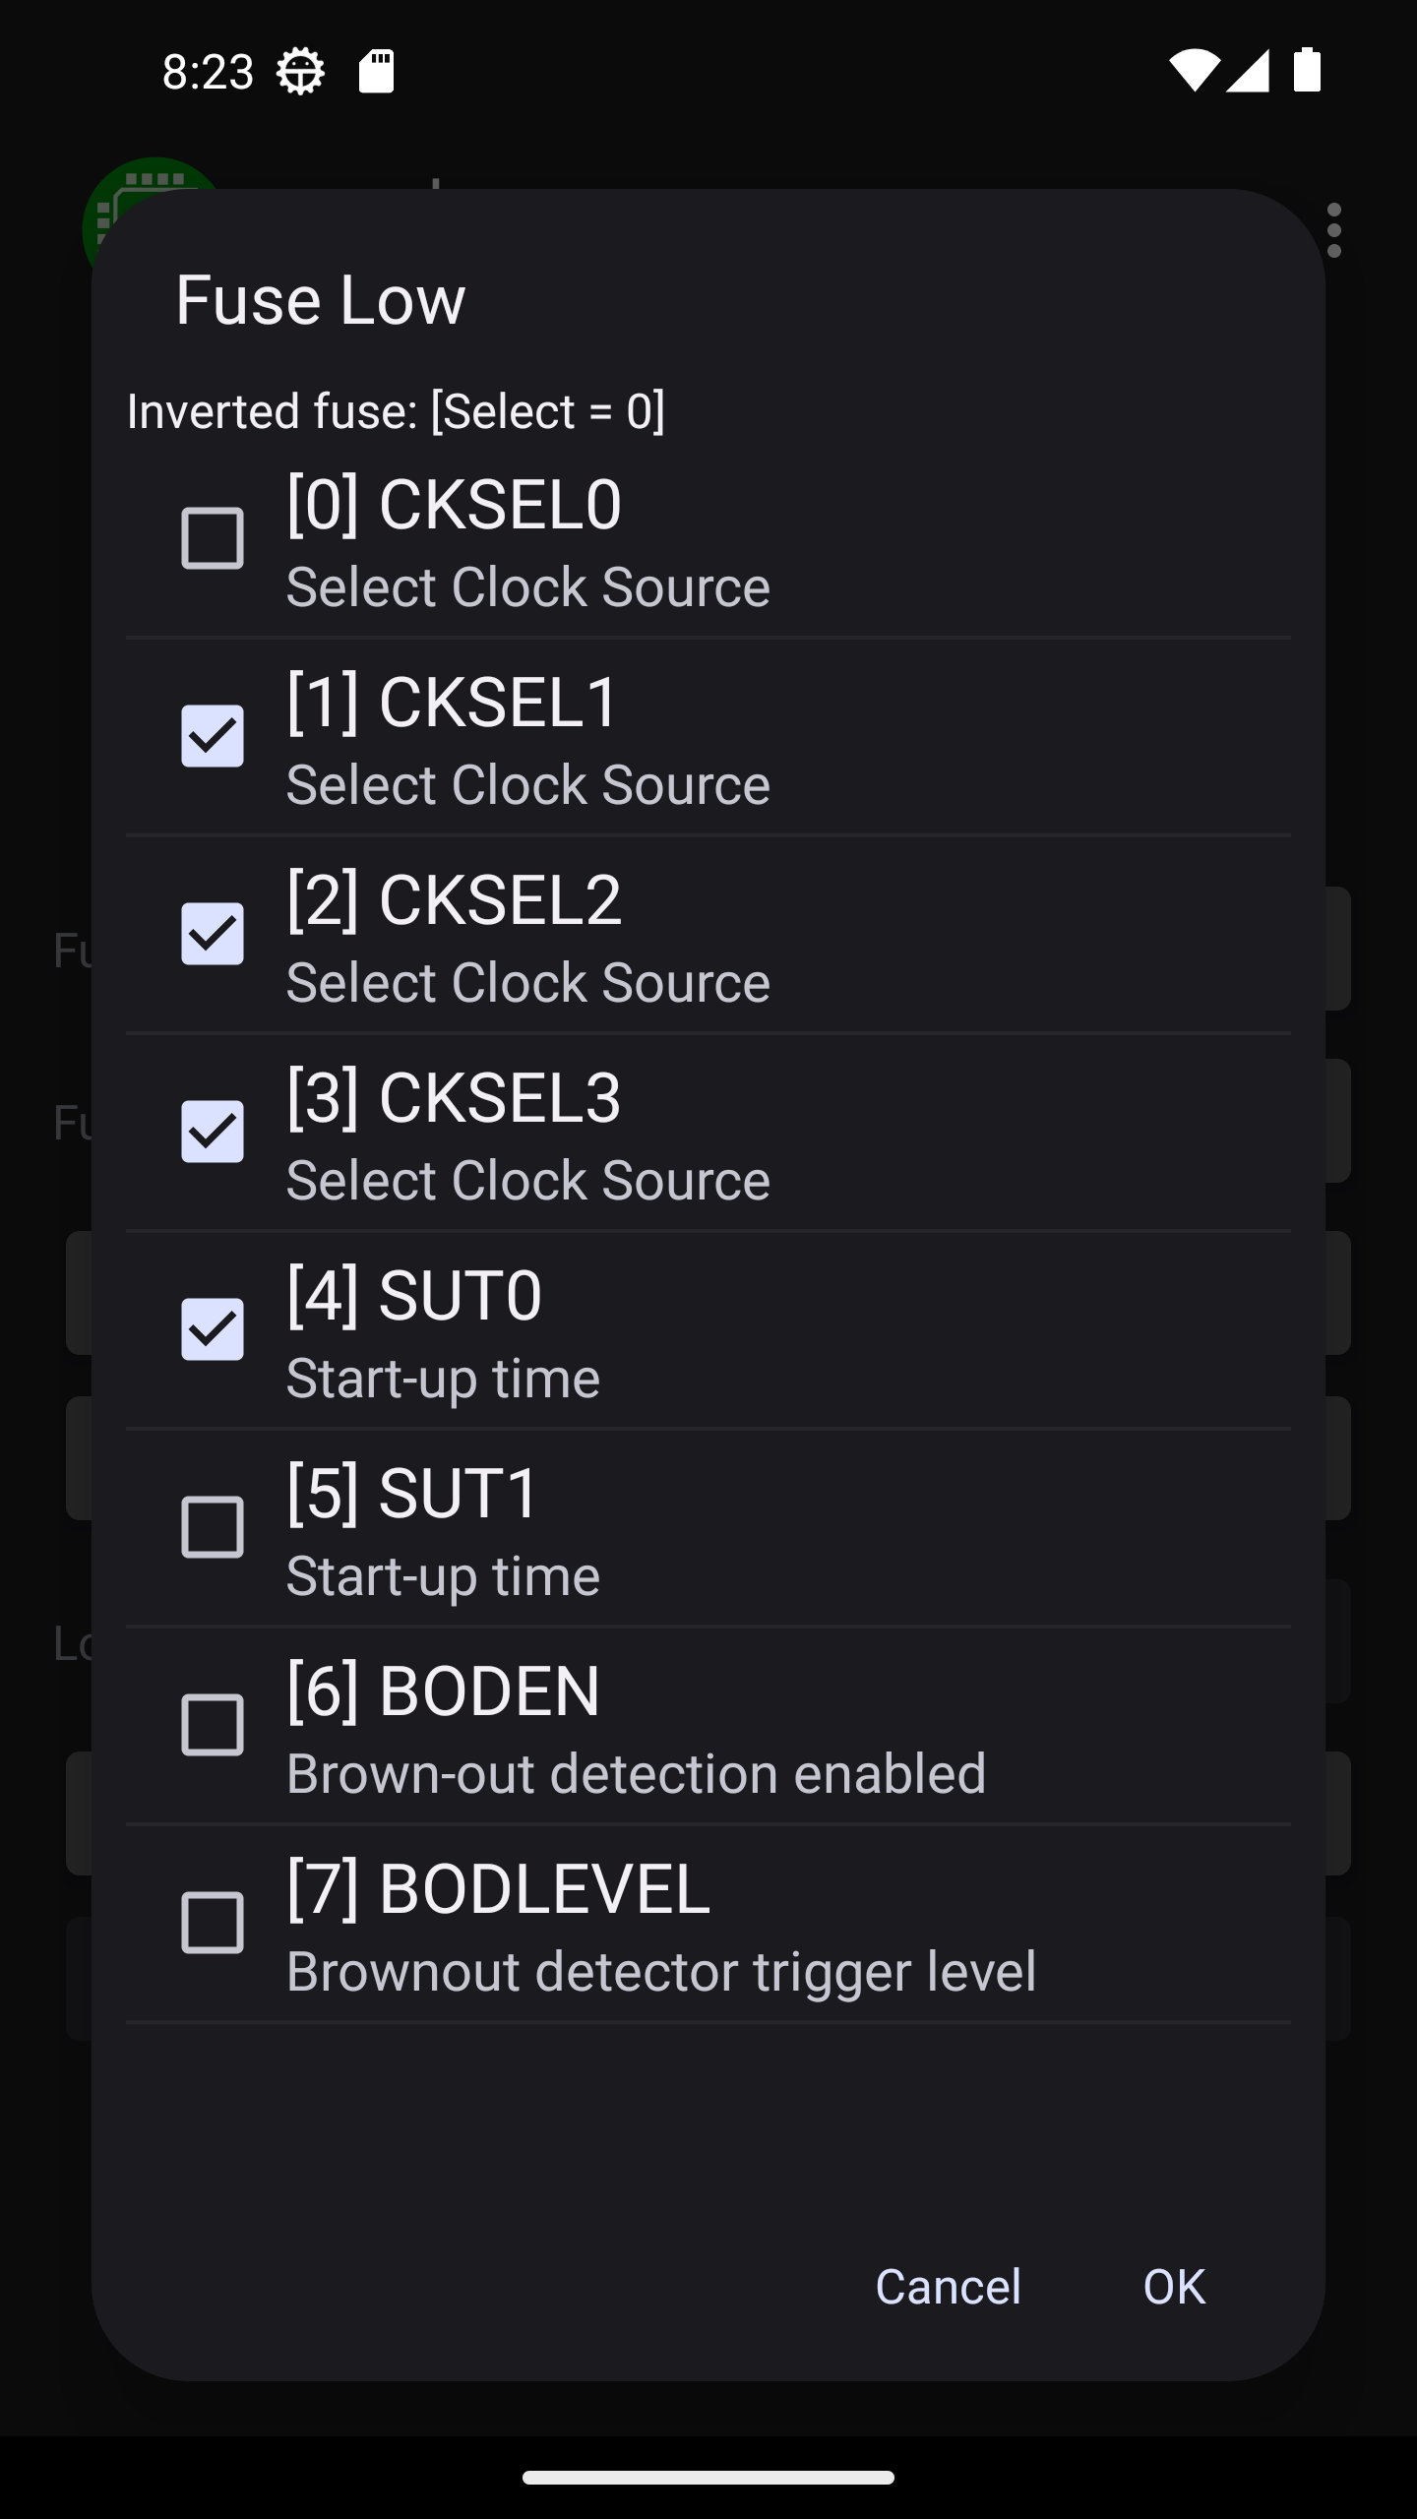
Task: Uncheck the CKSEL1 checkbox
Action: [213, 736]
